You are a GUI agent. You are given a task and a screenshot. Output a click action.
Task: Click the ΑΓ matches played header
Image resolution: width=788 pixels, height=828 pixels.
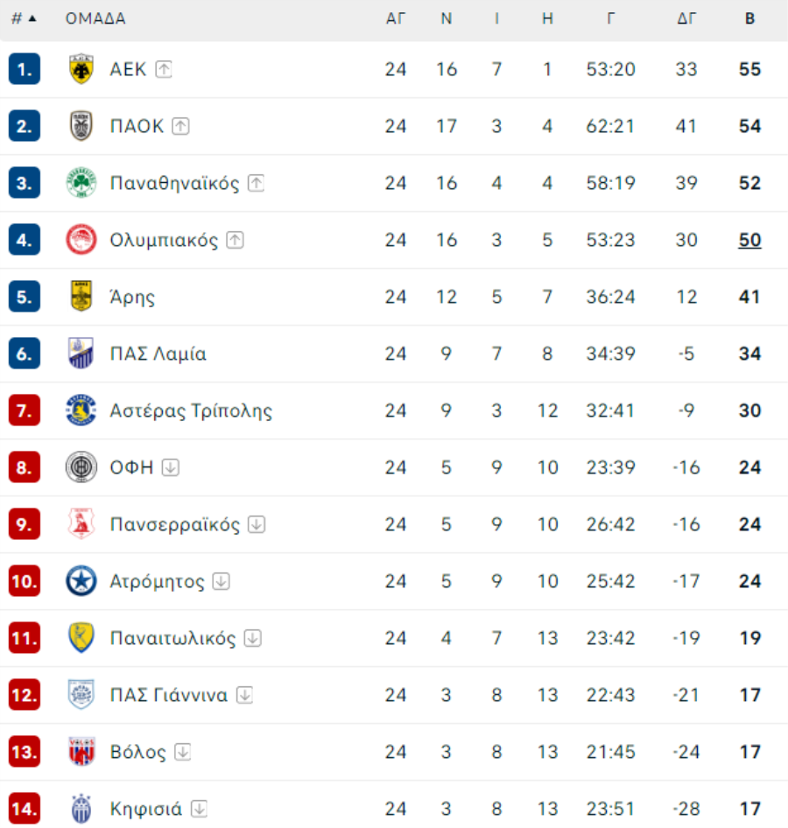tap(396, 19)
